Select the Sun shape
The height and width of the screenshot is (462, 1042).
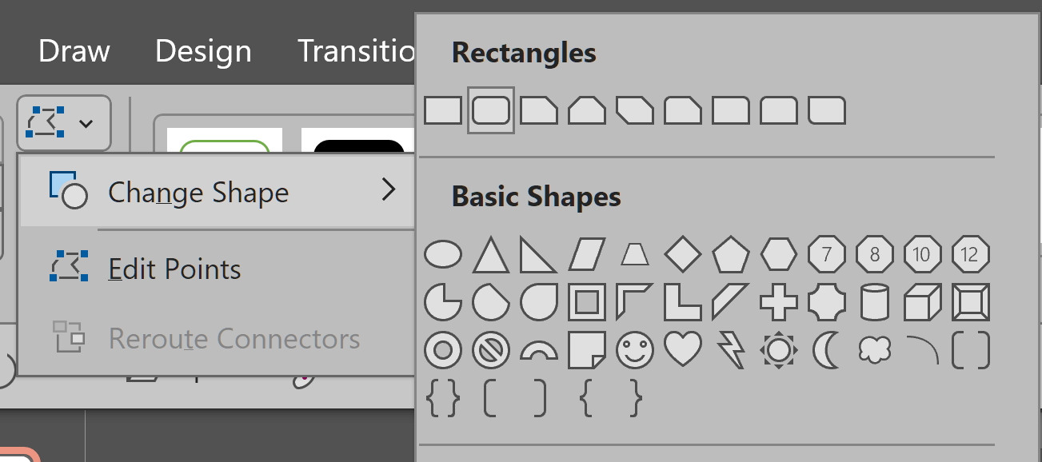(x=779, y=350)
